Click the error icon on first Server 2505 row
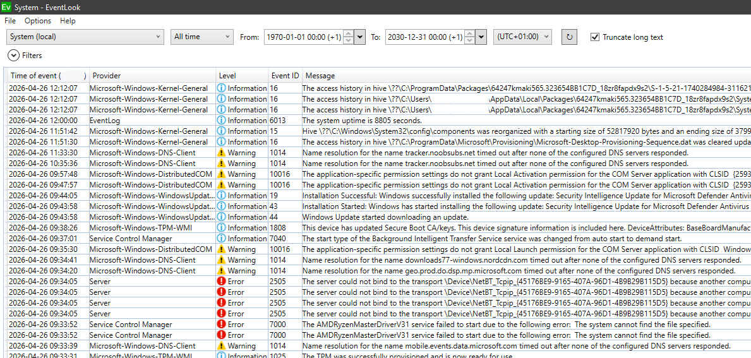The height and width of the screenshot is (358, 751). [221, 282]
